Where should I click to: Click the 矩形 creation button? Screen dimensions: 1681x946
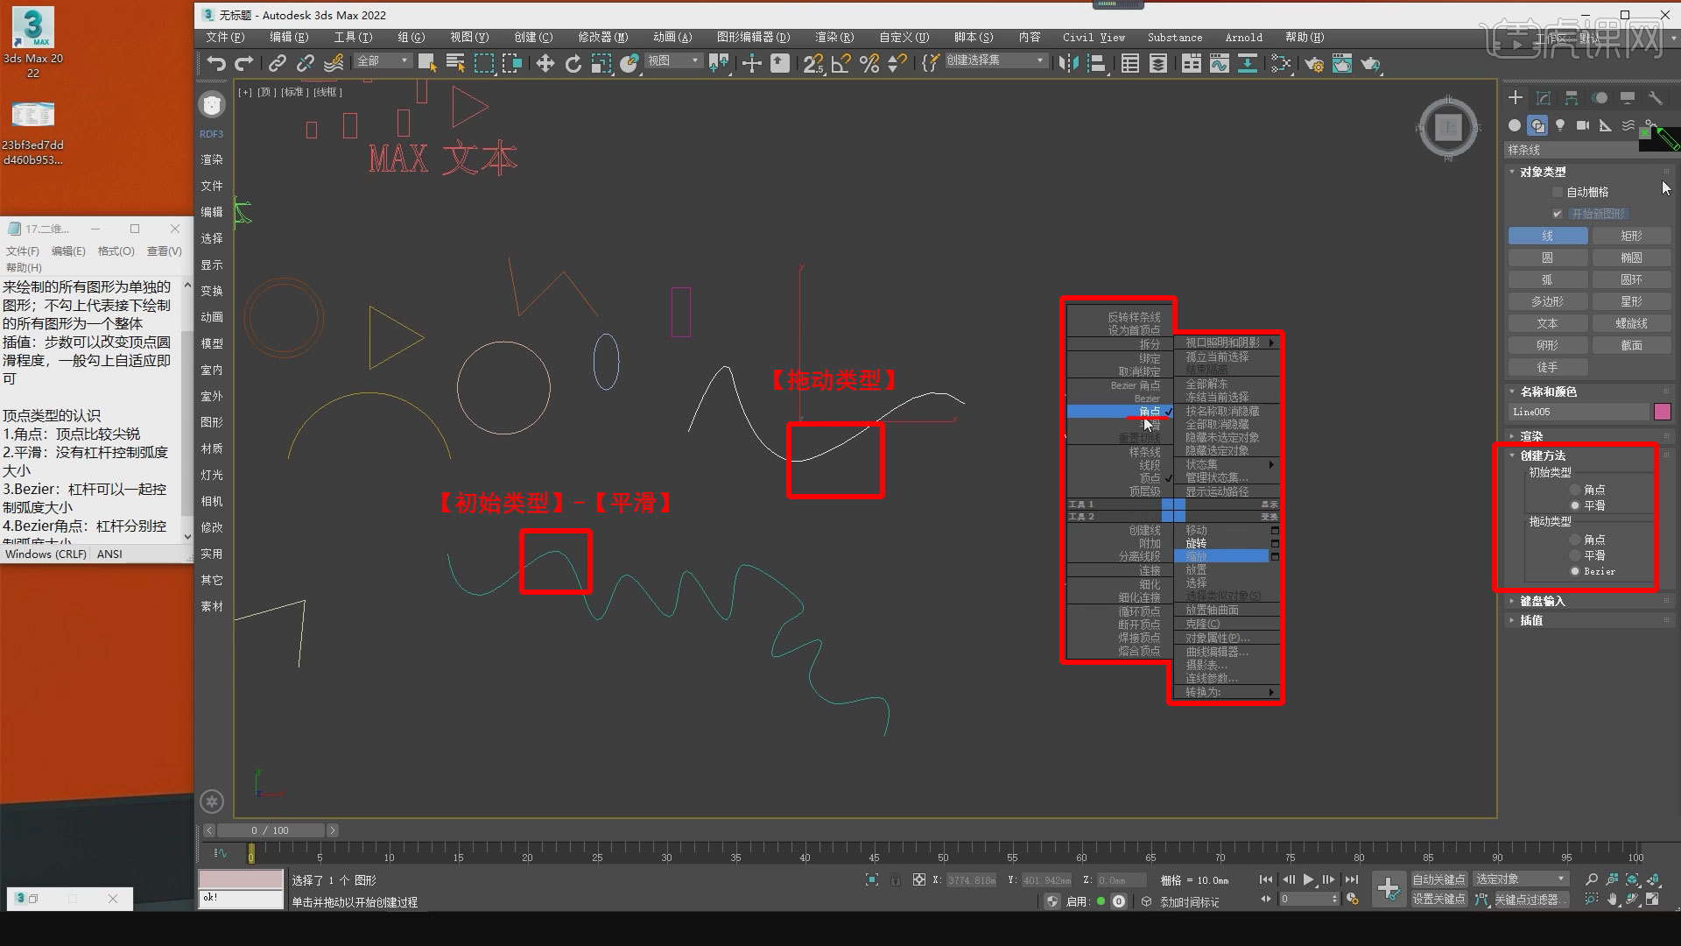coord(1631,235)
